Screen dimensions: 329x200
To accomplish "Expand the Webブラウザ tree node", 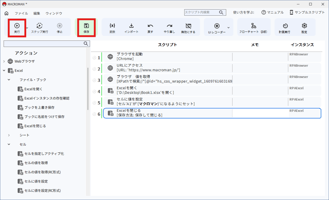I will [x=4, y=61].
